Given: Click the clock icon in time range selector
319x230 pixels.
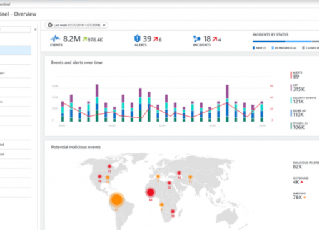Looking at the screenshot, I should [x=50, y=25].
